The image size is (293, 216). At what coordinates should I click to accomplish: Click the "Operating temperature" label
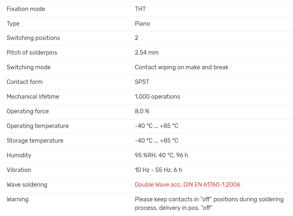point(37,126)
